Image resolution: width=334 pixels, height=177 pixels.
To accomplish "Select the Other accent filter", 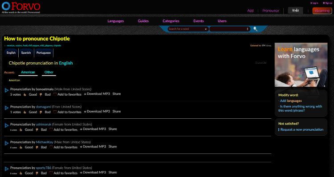I will pos(49,72).
